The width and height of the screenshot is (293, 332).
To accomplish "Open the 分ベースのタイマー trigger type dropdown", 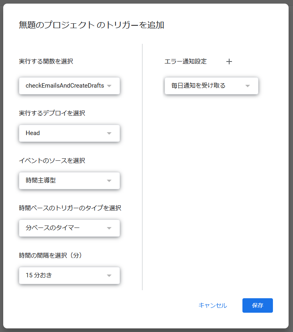I will coord(64,228).
